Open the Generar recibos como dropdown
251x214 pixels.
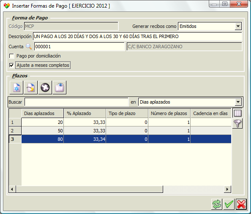(x=238, y=26)
